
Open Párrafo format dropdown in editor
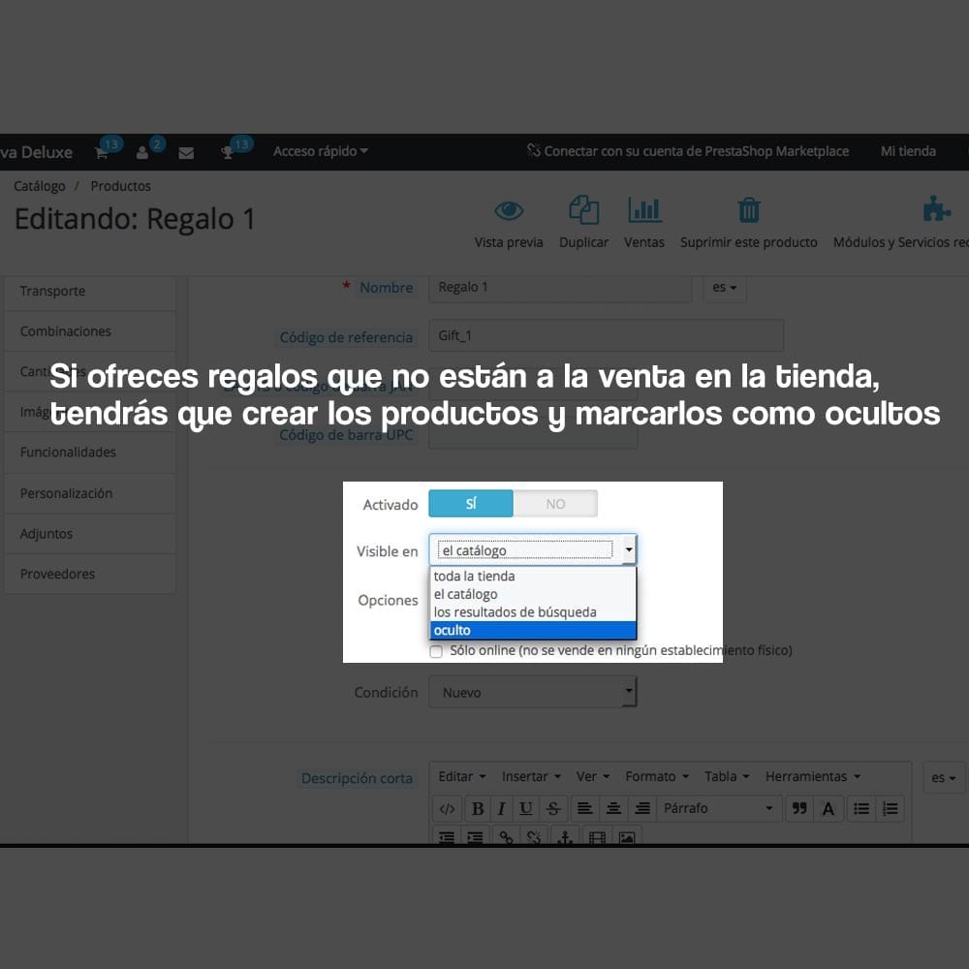[x=718, y=808]
